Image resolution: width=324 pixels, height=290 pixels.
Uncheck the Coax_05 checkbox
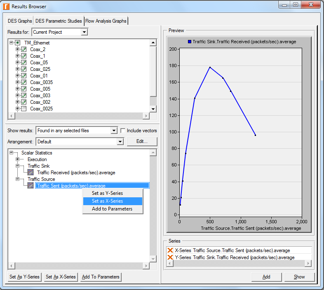coord(24,63)
